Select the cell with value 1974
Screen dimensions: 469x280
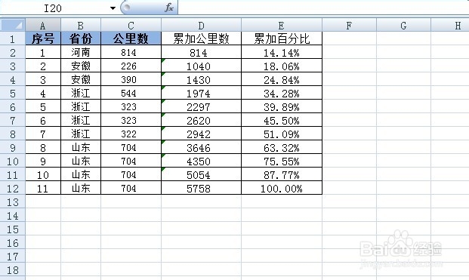pyautogui.click(x=202, y=94)
